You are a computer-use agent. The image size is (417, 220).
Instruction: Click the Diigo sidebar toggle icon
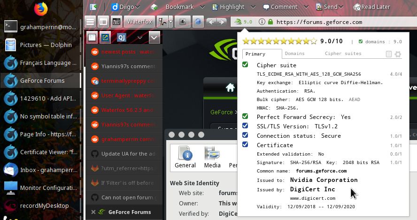(93, 7)
